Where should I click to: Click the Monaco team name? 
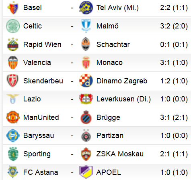[x=109, y=63]
